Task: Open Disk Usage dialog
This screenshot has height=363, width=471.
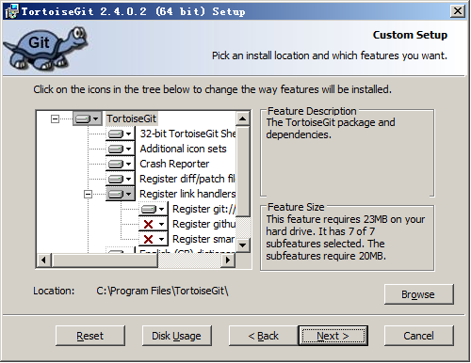Action: (x=176, y=336)
